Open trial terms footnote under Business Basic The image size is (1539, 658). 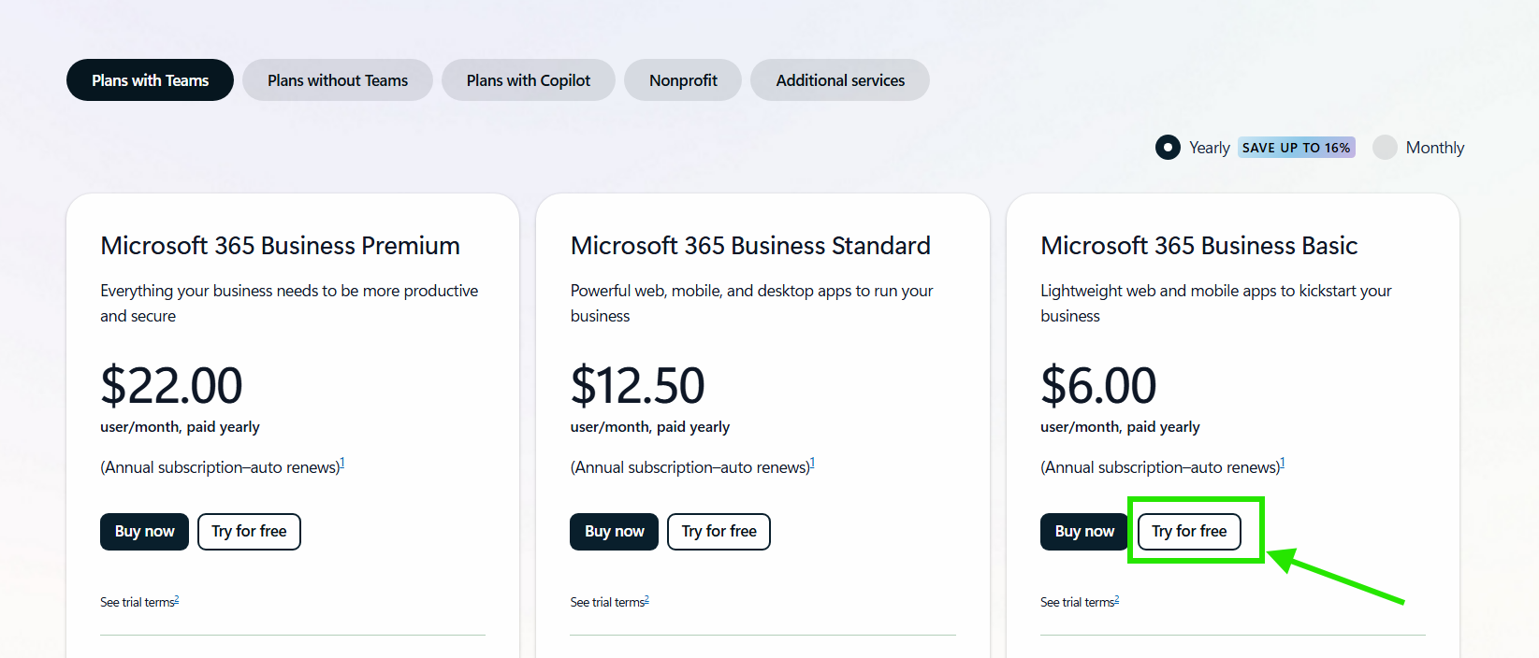tap(1116, 600)
